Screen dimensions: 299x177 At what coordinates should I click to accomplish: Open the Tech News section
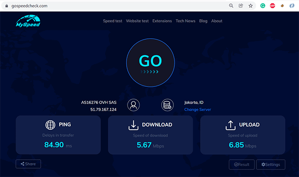pos(185,21)
